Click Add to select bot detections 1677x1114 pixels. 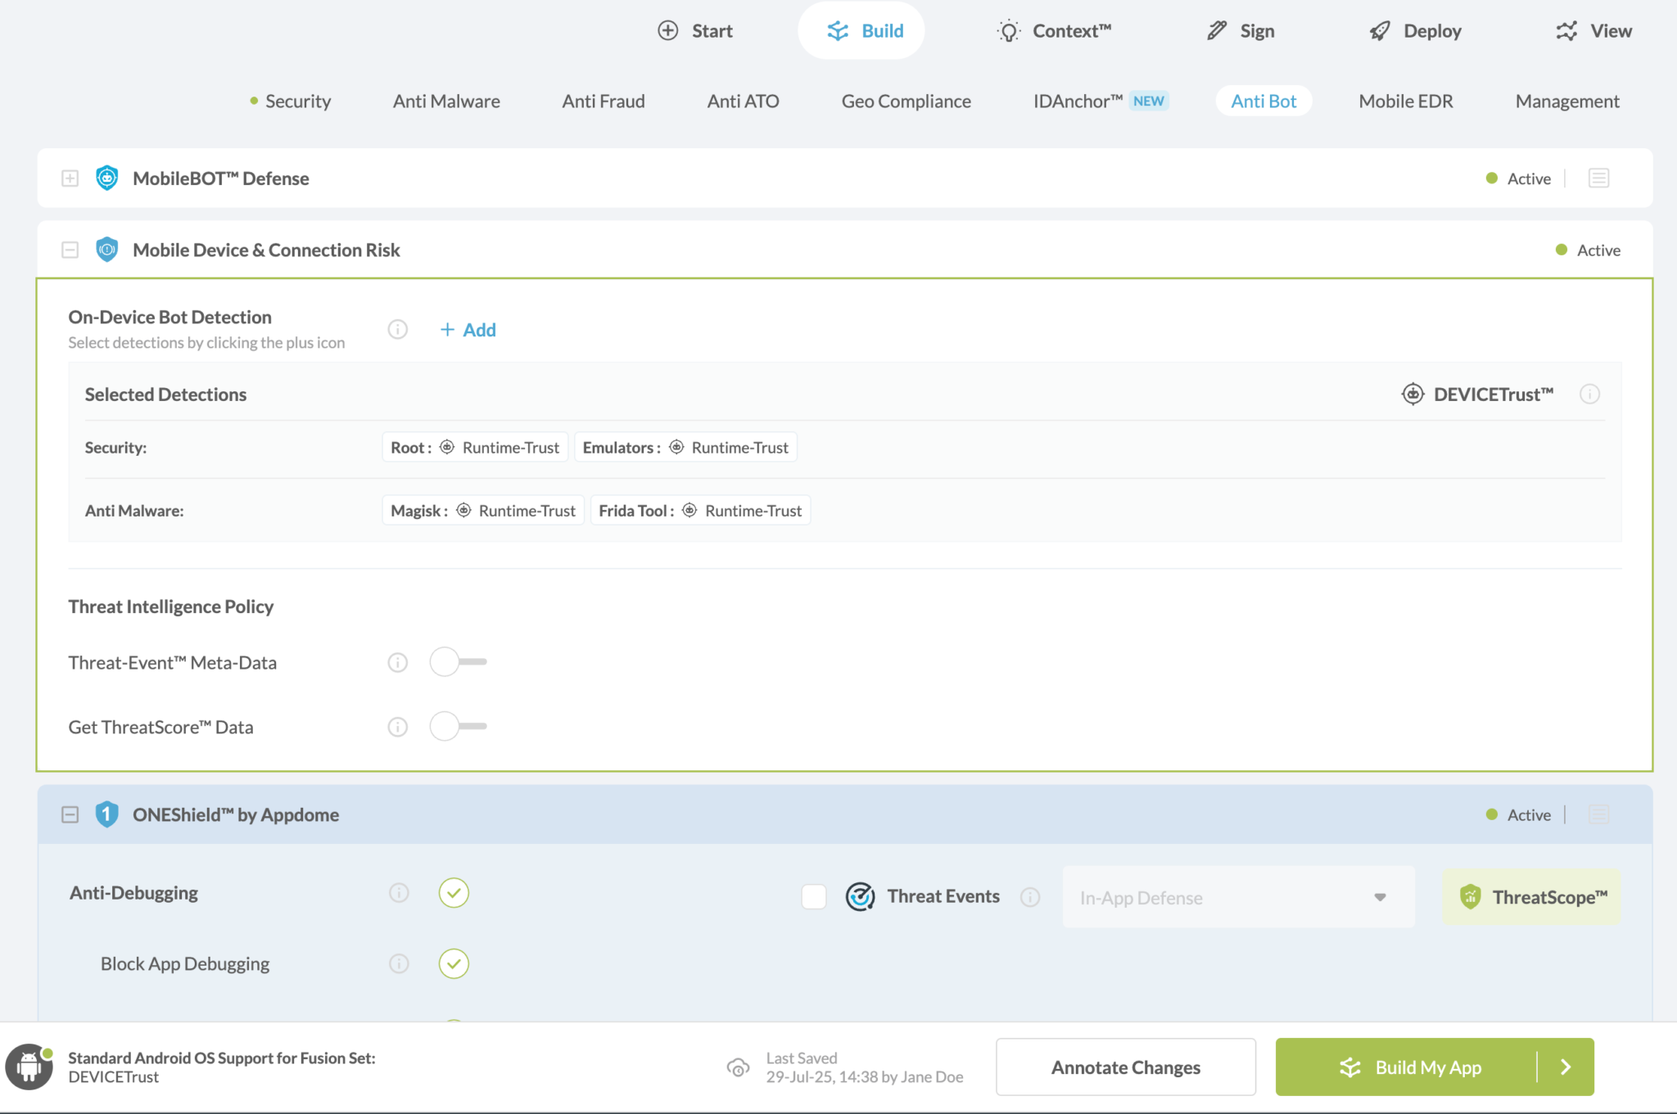[468, 330]
